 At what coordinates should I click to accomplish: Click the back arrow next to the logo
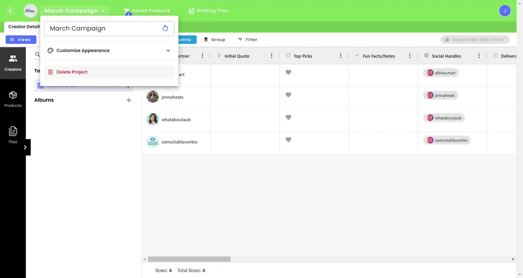[11, 11]
